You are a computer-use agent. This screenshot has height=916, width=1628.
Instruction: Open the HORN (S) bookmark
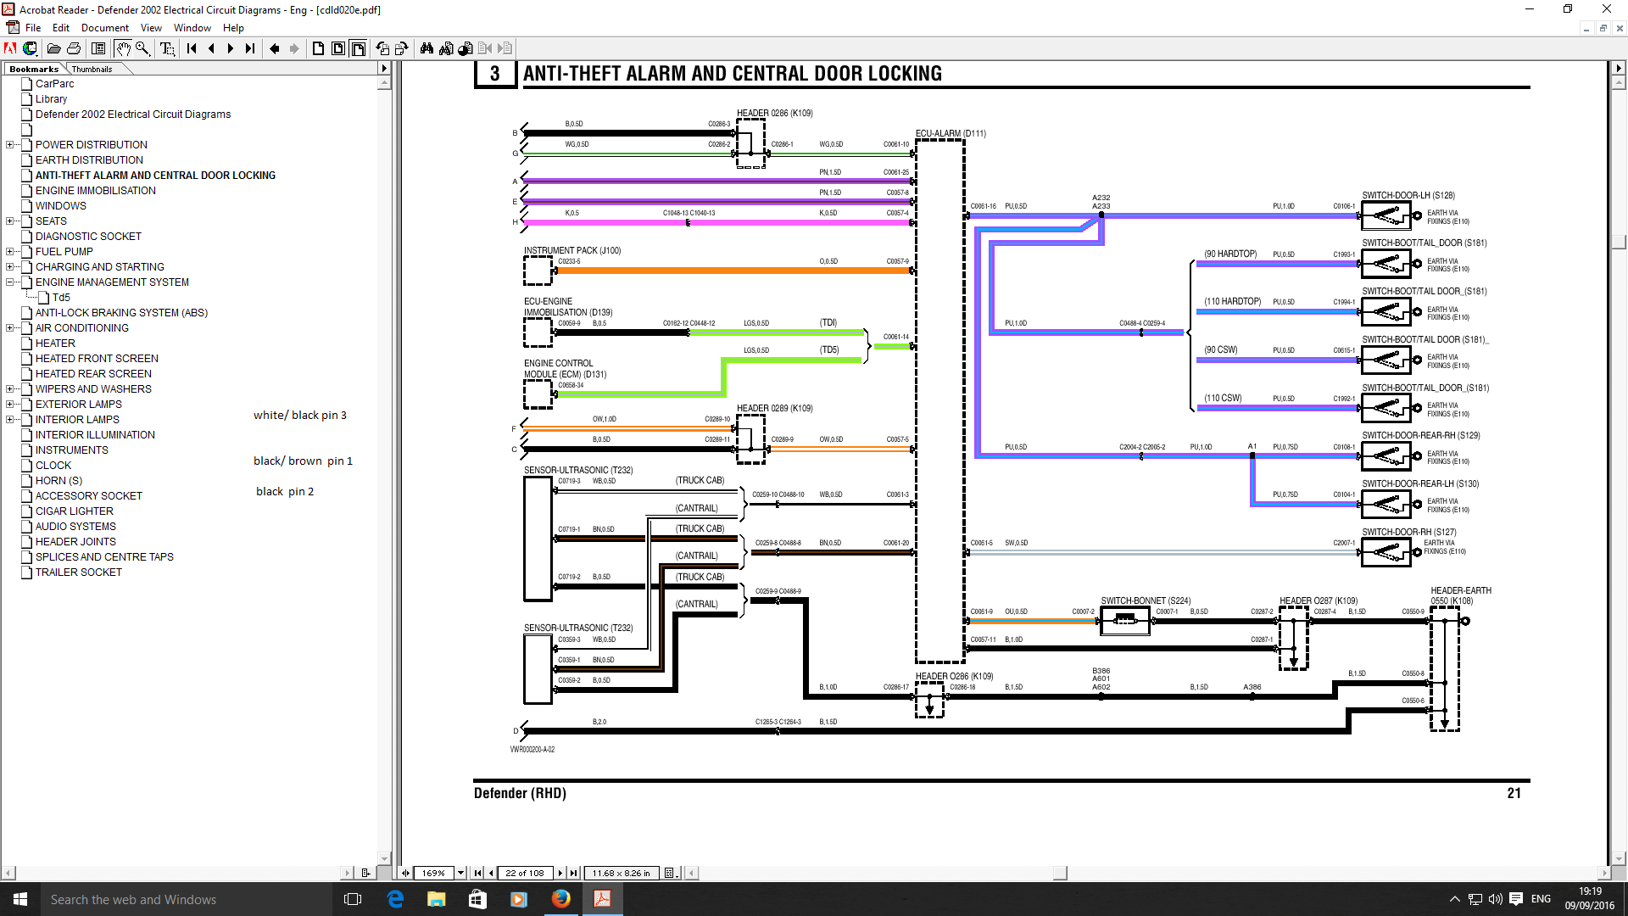(59, 481)
